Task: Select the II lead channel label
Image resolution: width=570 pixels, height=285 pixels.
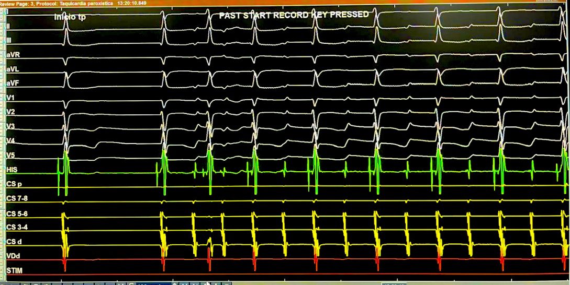Action: (8, 26)
